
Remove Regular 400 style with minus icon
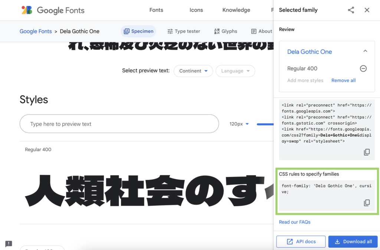tap(363, 68)
